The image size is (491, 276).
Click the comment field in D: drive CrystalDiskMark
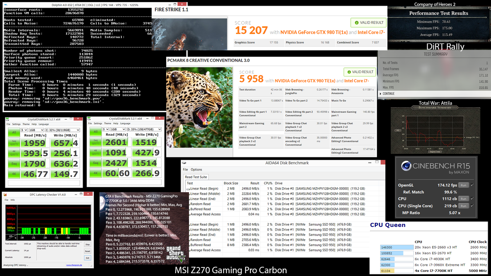click(x=125, y=182)
